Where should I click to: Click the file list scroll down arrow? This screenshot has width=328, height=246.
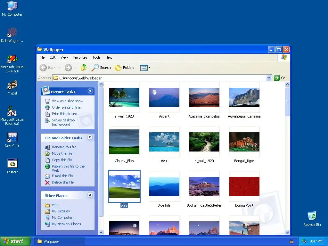coord(287,232)
